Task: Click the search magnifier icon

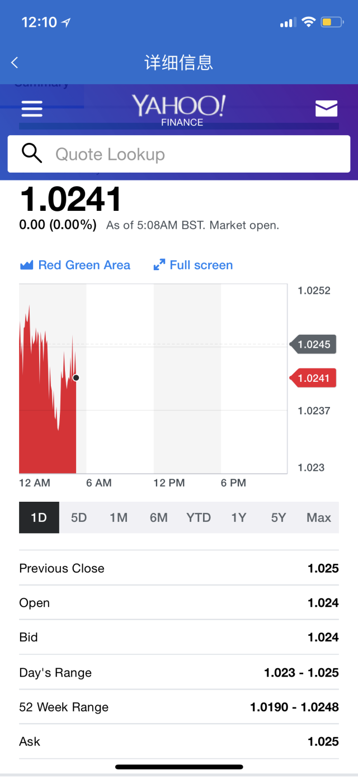Action: [32, 154]
